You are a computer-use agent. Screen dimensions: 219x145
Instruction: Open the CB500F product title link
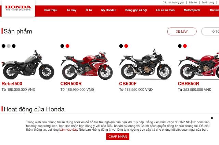point(128,84)
